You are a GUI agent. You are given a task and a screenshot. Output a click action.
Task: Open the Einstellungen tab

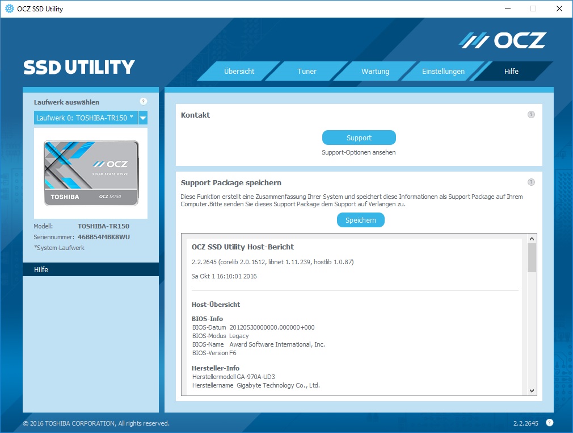443,72
